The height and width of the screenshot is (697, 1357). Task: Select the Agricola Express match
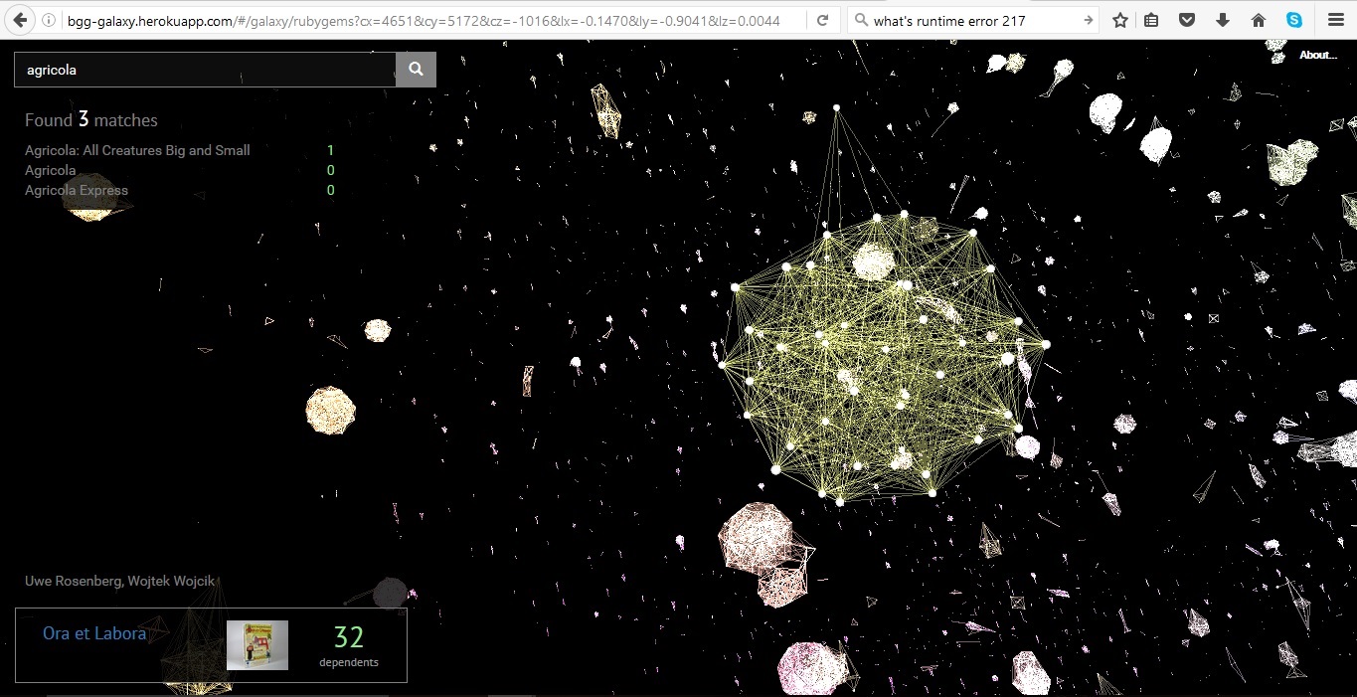pos(77,190)
